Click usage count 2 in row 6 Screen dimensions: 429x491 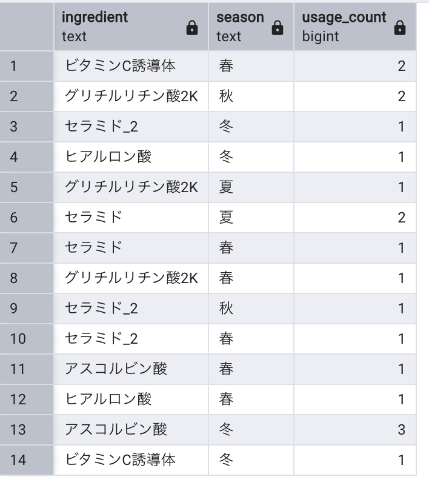point(355,218)
